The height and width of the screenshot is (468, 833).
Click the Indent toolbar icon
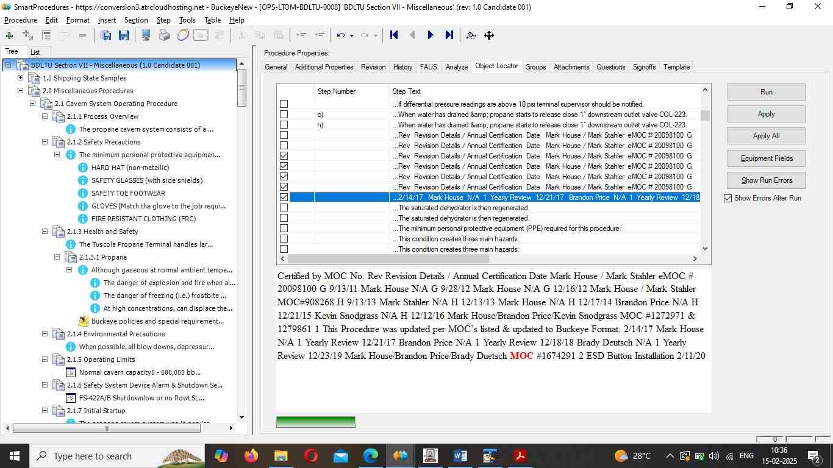point(319,35)
